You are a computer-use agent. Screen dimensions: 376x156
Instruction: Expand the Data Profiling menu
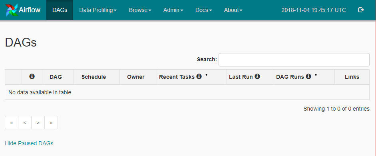(98, 10)
